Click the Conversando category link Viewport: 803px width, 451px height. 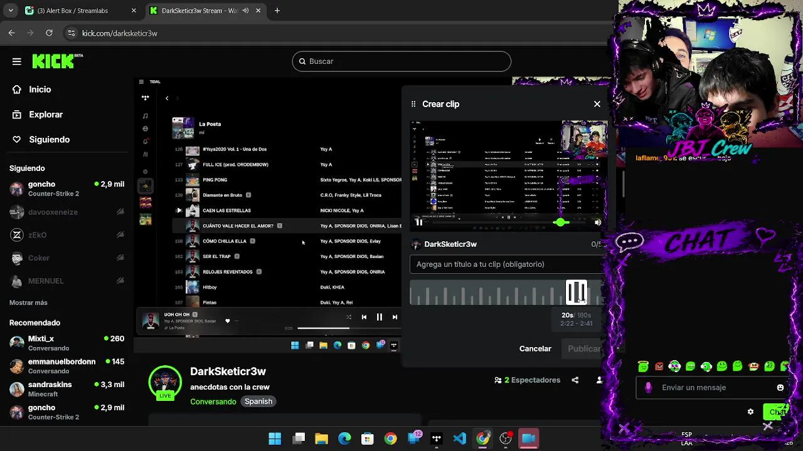tap(213, 402)
